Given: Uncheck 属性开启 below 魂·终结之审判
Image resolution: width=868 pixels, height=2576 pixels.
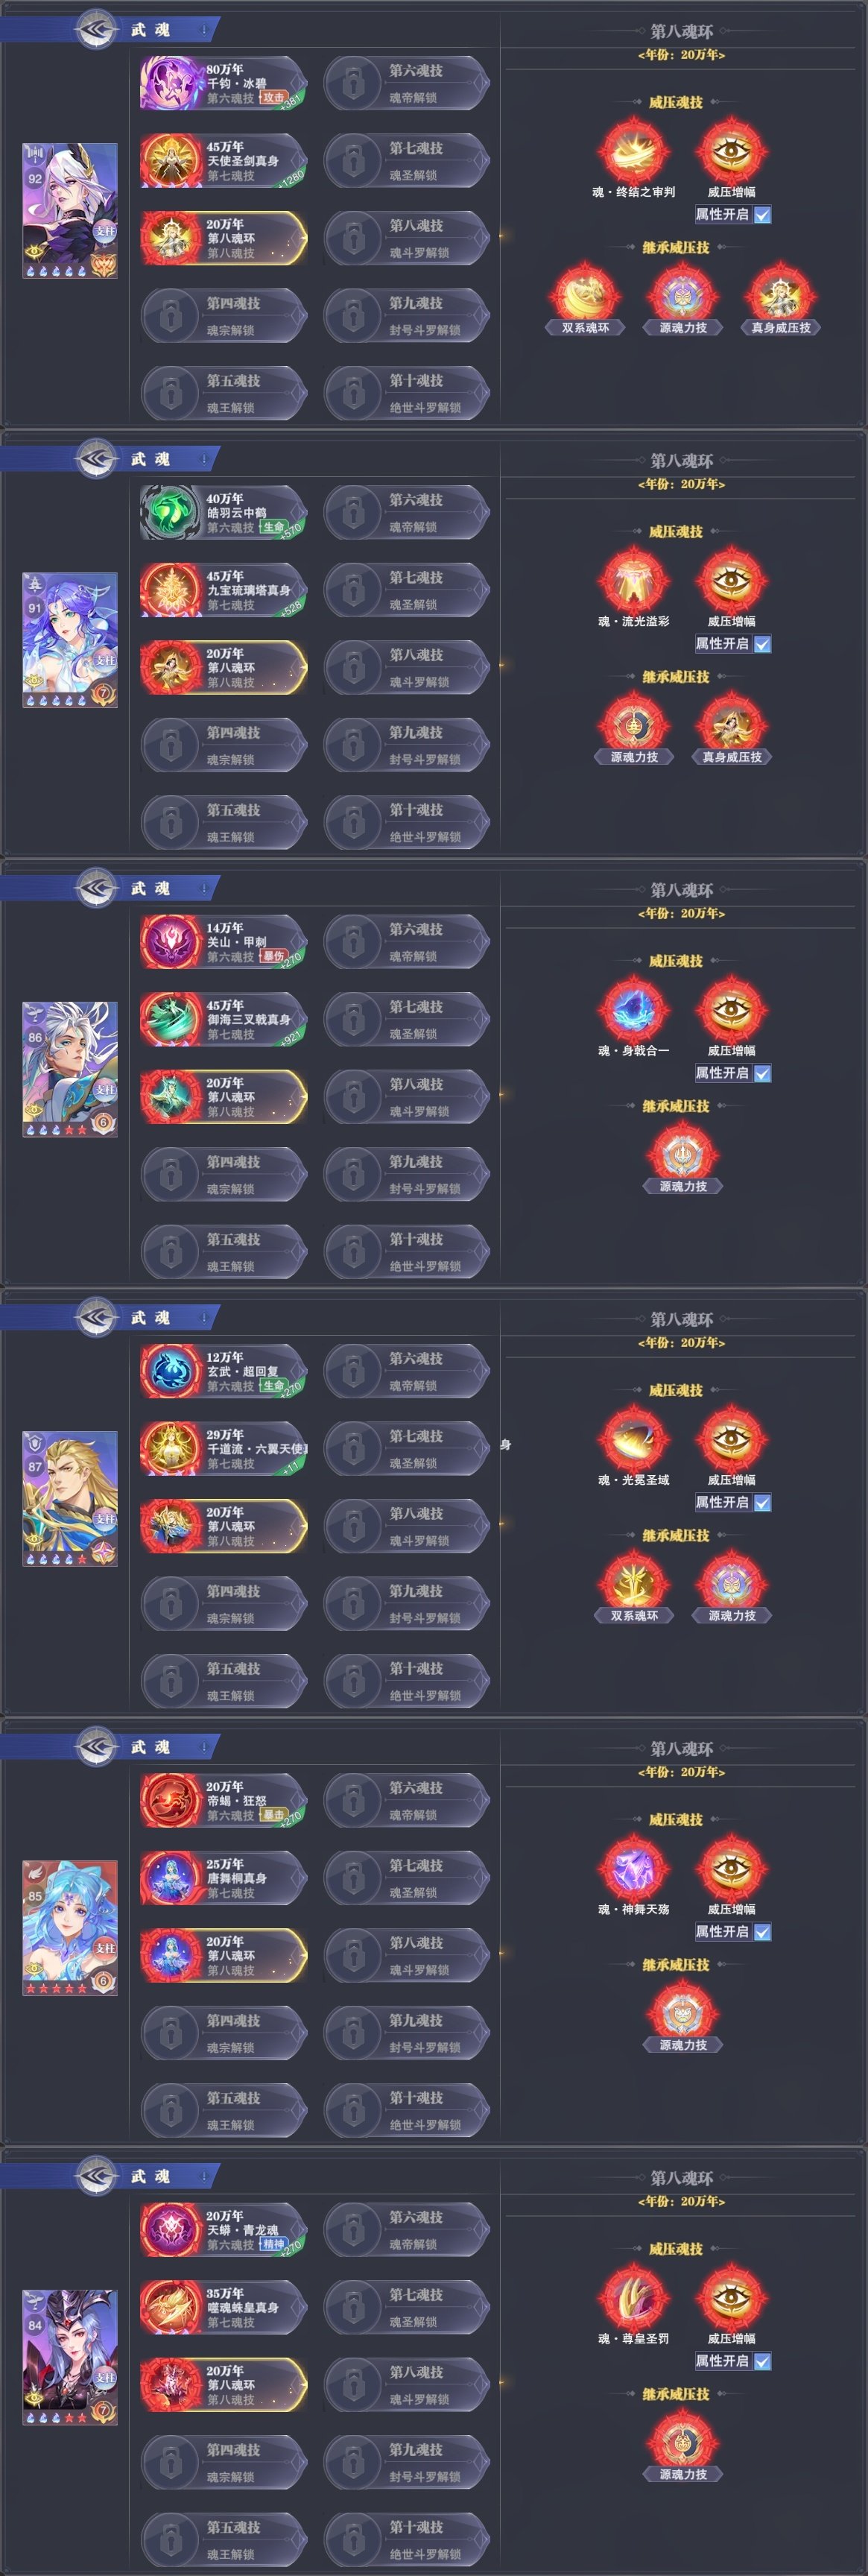Looking at the screenshot, I should coord(762,215).
